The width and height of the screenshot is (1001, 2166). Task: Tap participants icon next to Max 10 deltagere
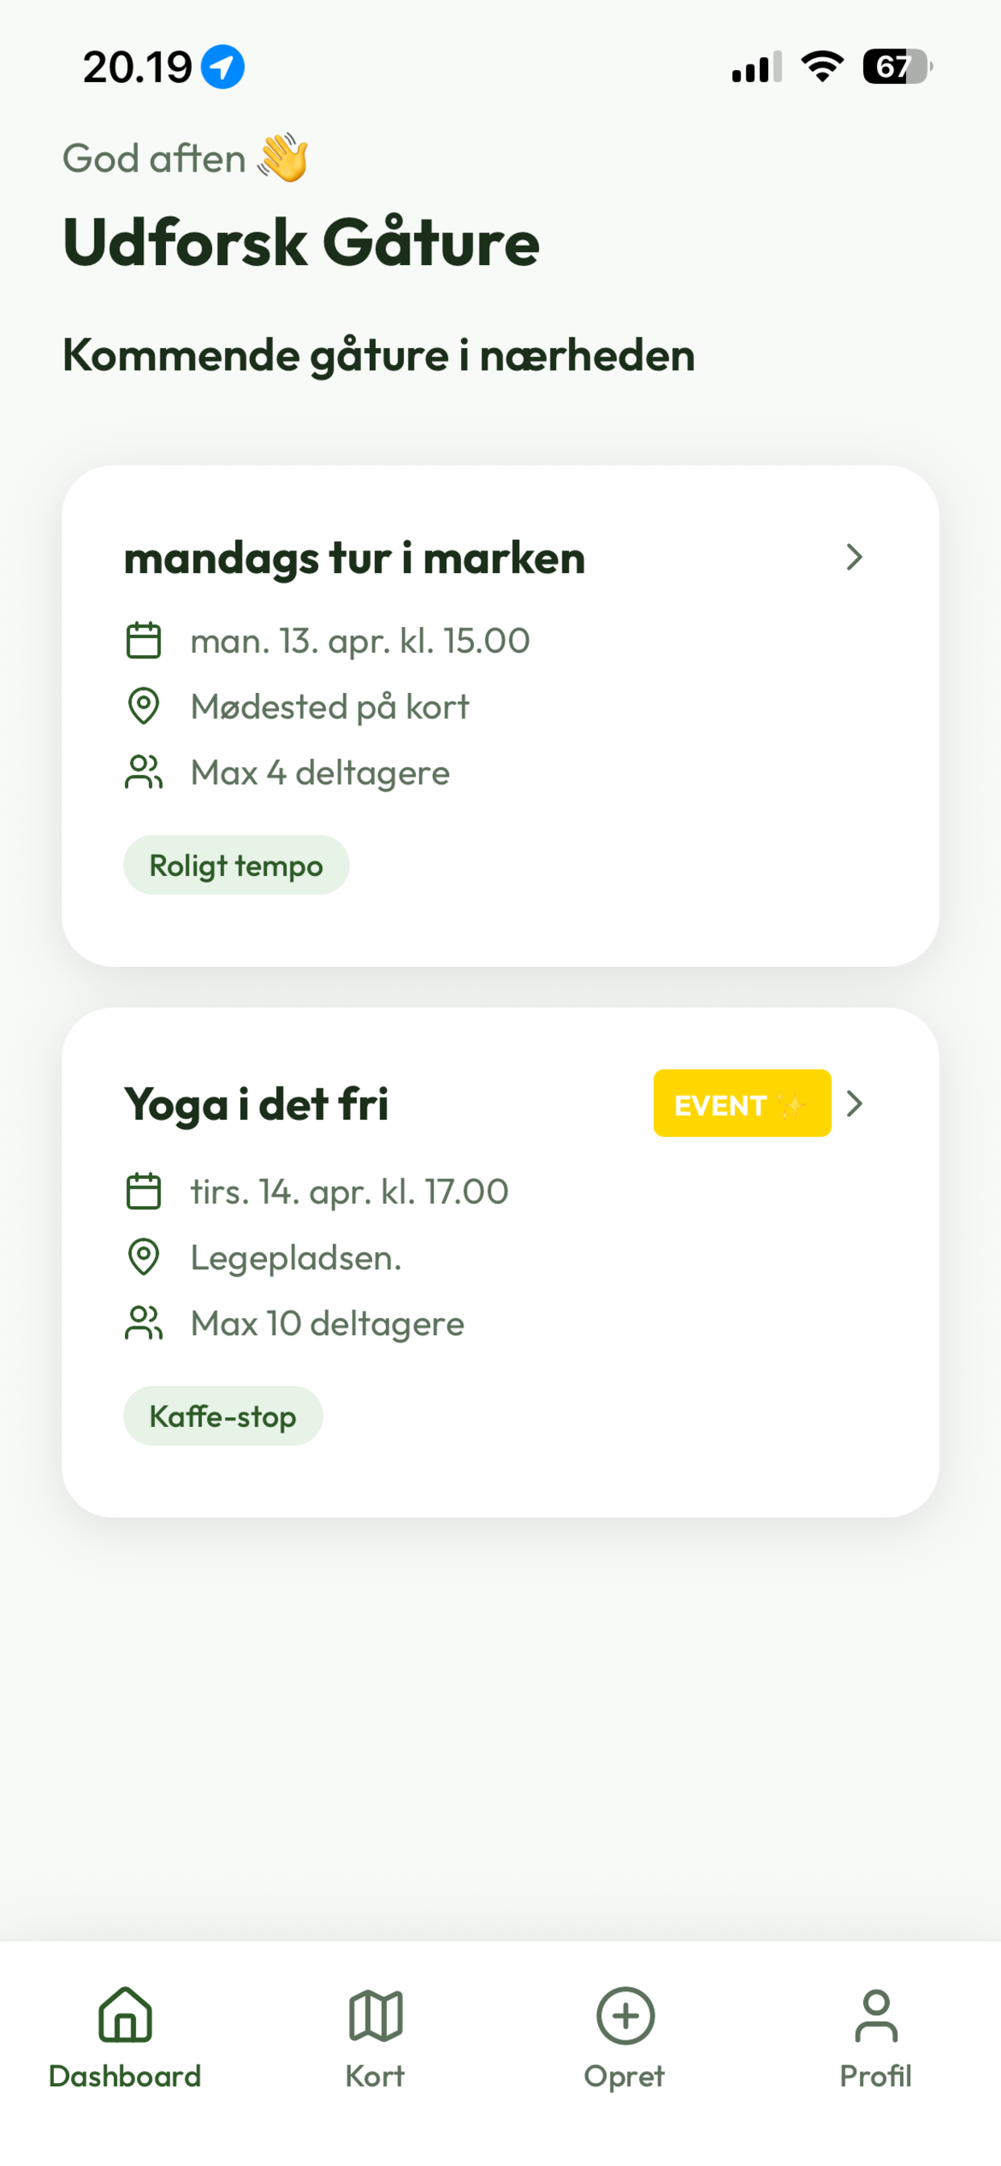point(143,1322)
